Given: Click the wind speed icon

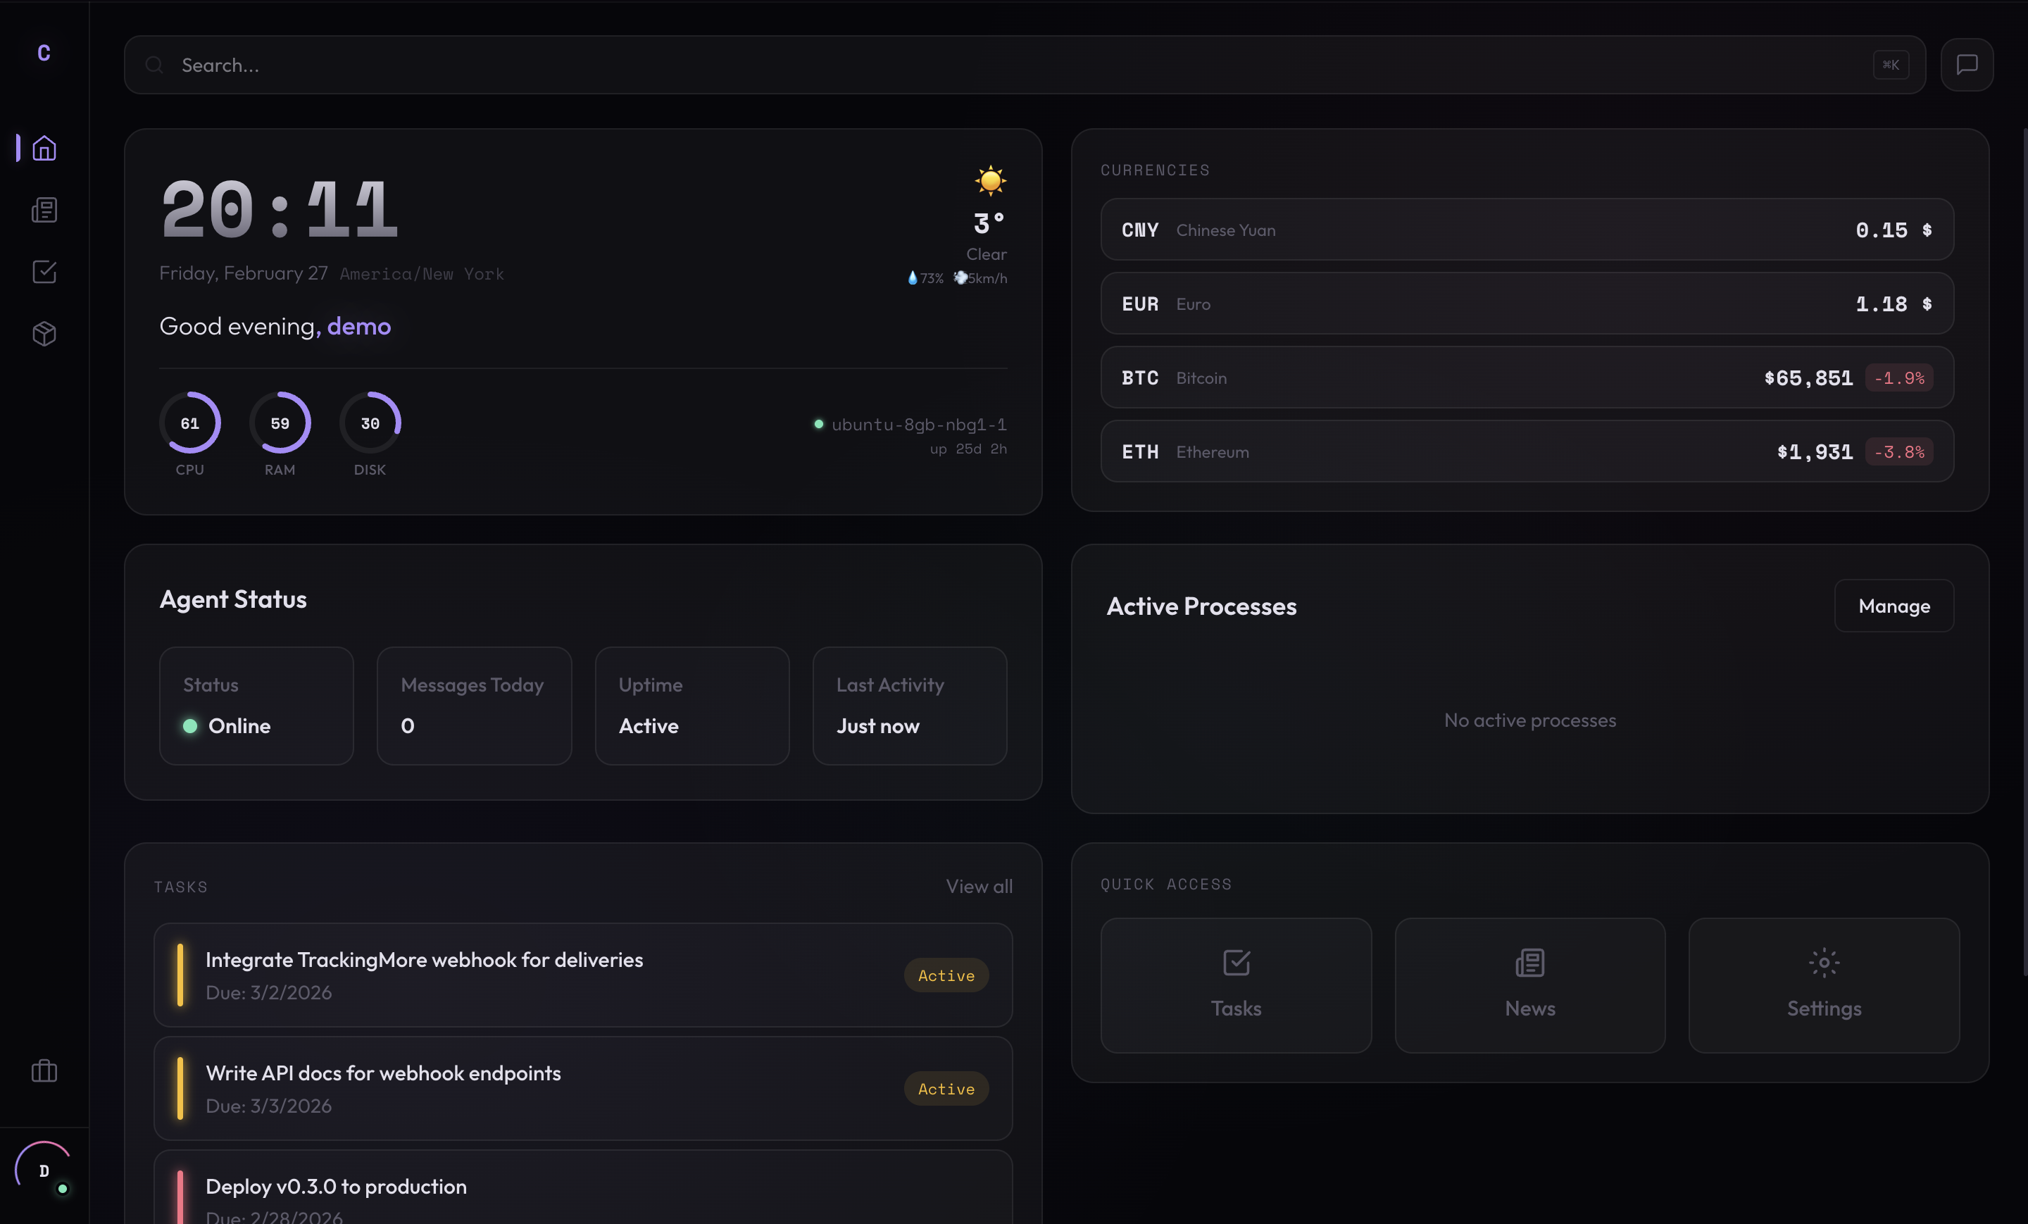Looking at the screenshot, I should point(960,277).
